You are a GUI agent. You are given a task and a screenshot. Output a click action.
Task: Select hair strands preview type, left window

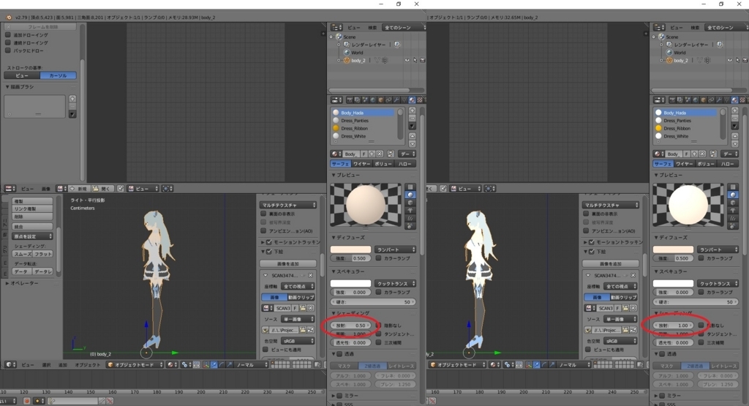[x=410, y=218]
